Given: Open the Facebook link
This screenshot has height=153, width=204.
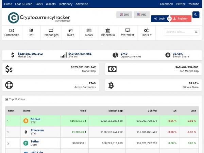Looking at the screenshot, I should click(166, 4).
